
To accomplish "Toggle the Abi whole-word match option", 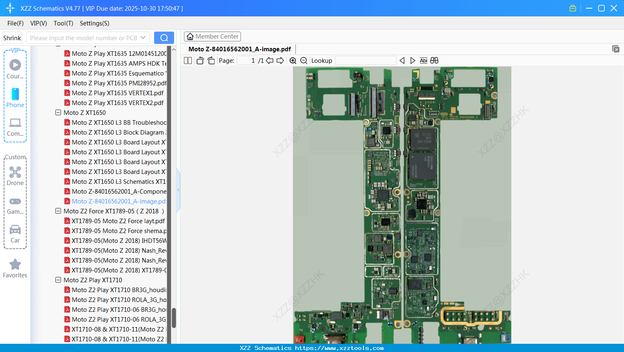I will pyautogui.click(x=424, y=61).
